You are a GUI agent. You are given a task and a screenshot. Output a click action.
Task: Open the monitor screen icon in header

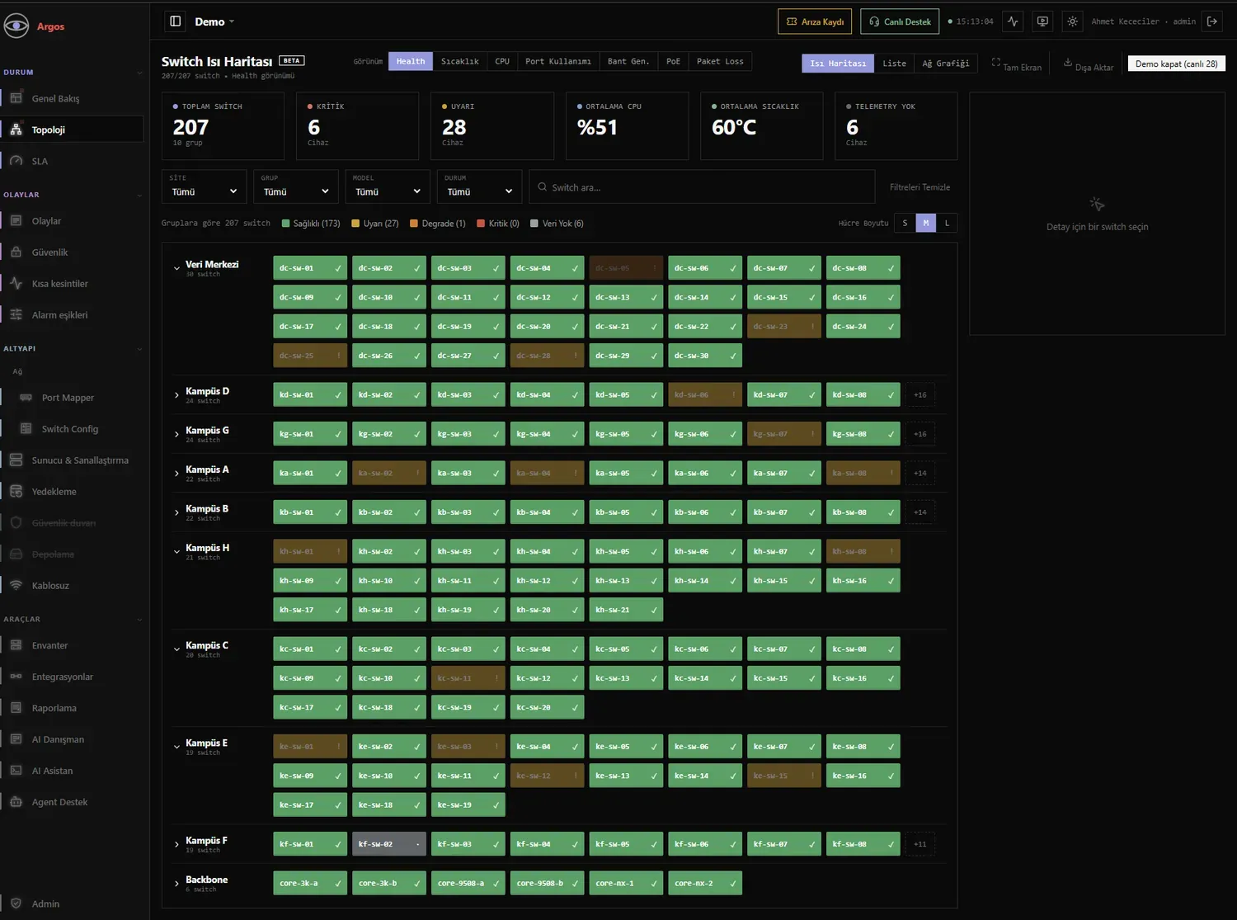(1042, 21)
